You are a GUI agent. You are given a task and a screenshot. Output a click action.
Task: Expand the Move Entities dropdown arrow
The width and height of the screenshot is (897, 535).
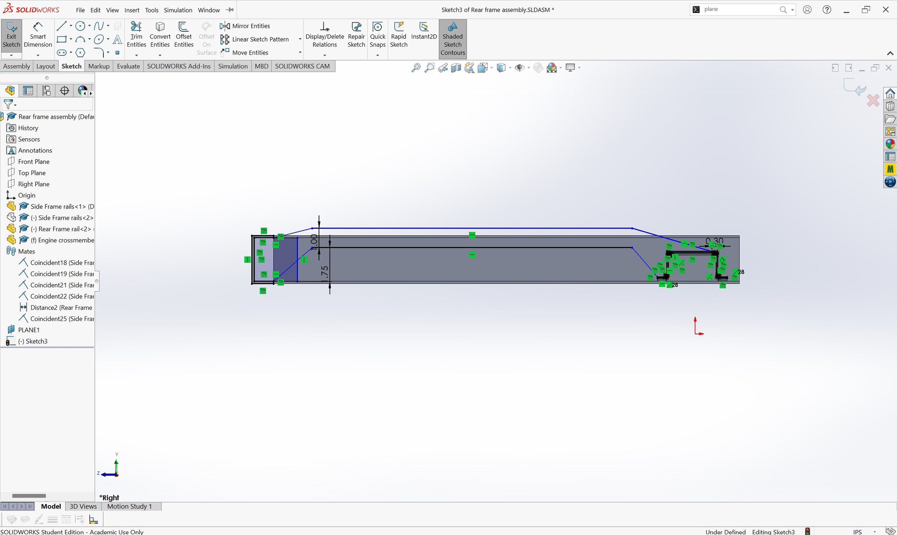pyautogui.click(x=300, y=53)
